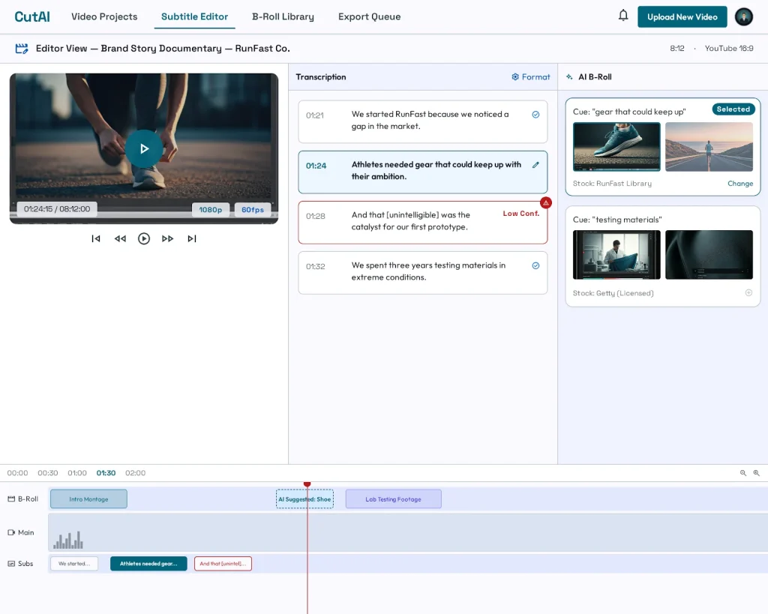Click the video progress bar
The height and width of the screenshot is (614, 768).
click(x=144, y=215)
